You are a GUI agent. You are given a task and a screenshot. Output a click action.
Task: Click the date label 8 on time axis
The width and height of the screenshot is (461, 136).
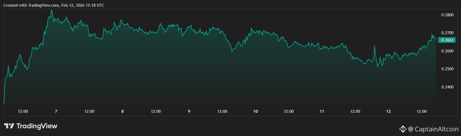tap(123, 111)
